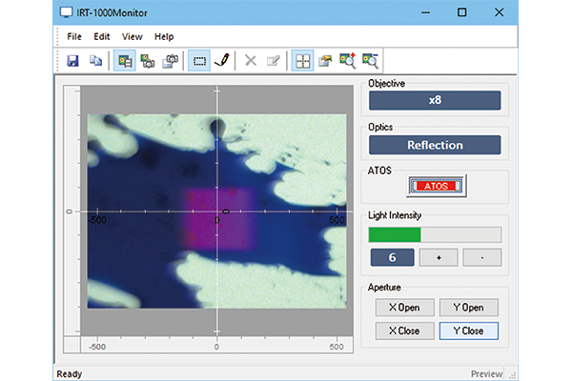Click the zoom in magnifier icon

348,60
